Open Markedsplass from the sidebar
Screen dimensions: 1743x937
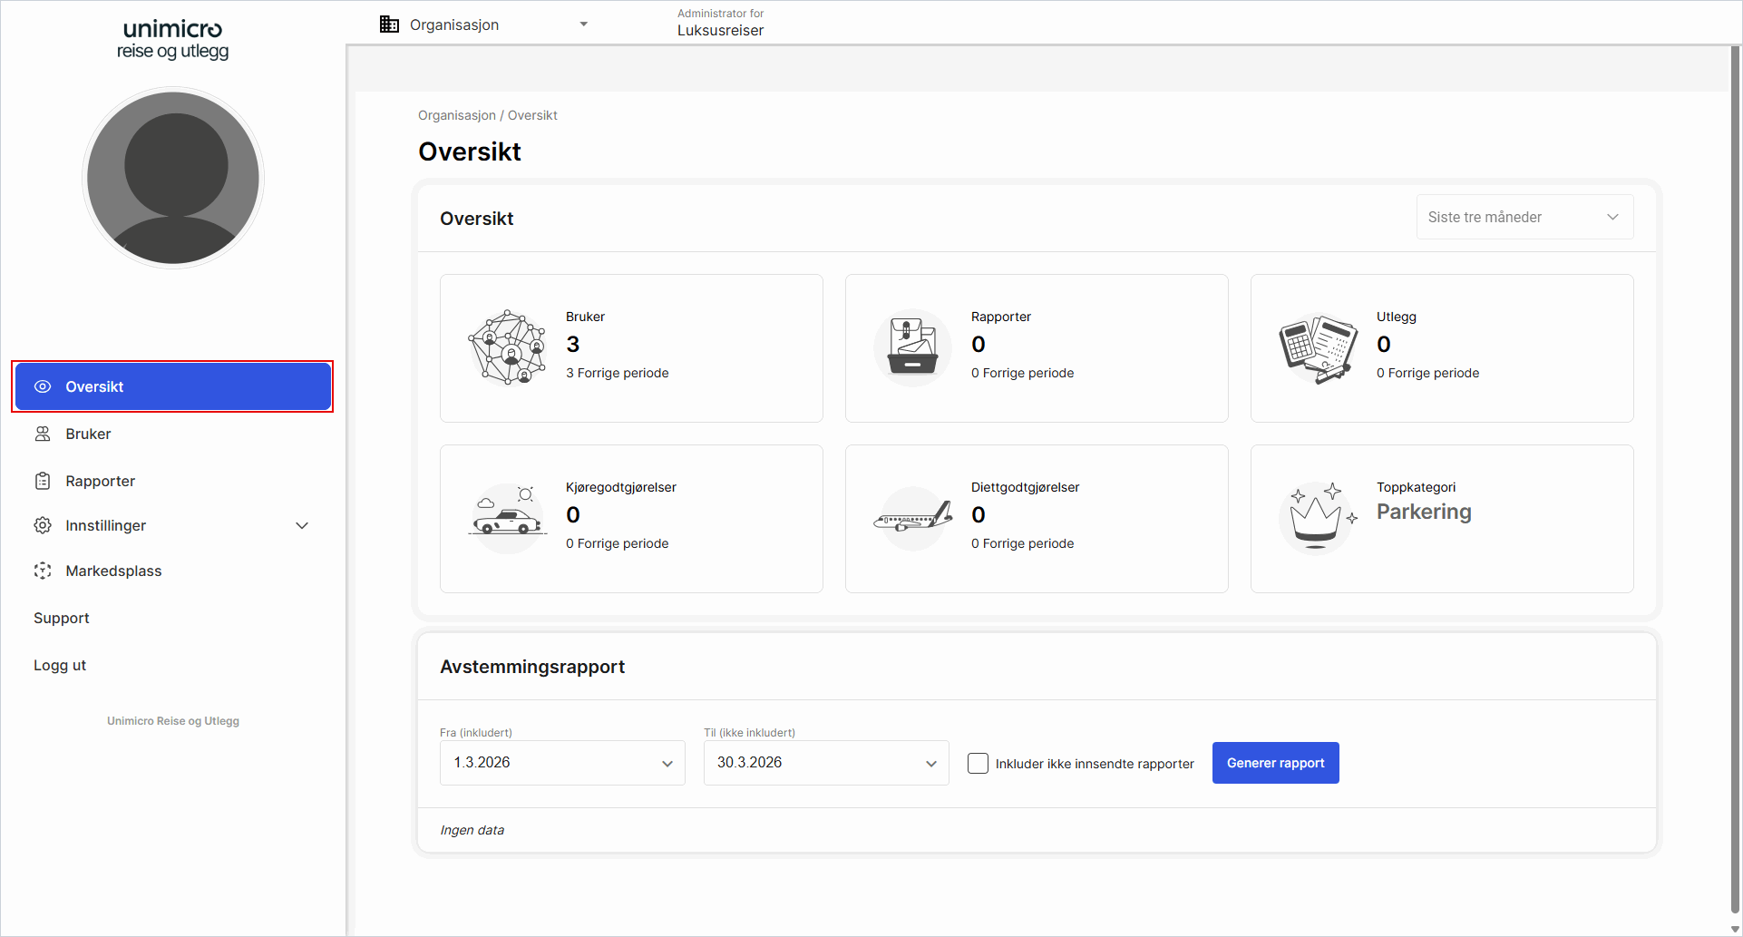point(113,571)
